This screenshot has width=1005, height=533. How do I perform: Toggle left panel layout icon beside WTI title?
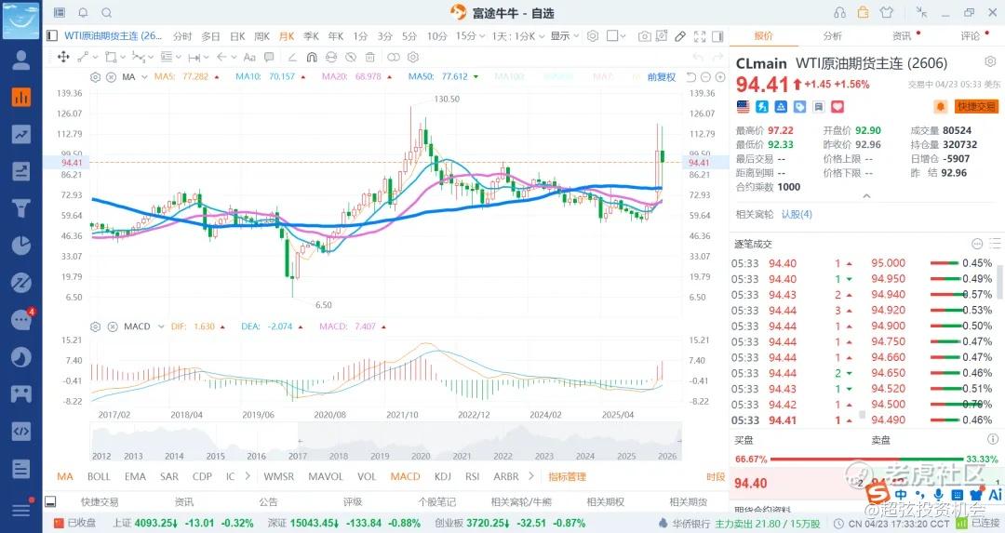52,36
